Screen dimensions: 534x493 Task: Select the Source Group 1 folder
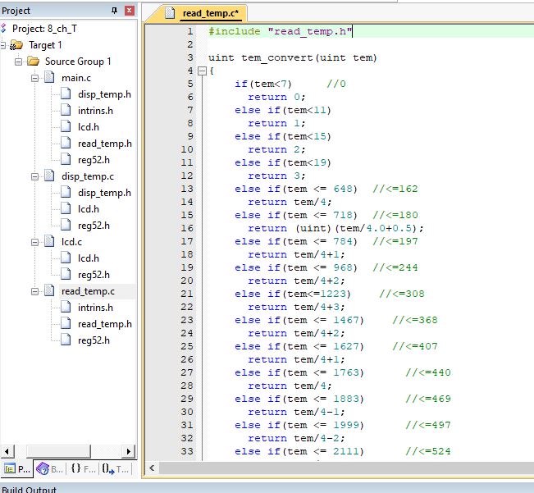pyautogui.click(x=78, y=62)
